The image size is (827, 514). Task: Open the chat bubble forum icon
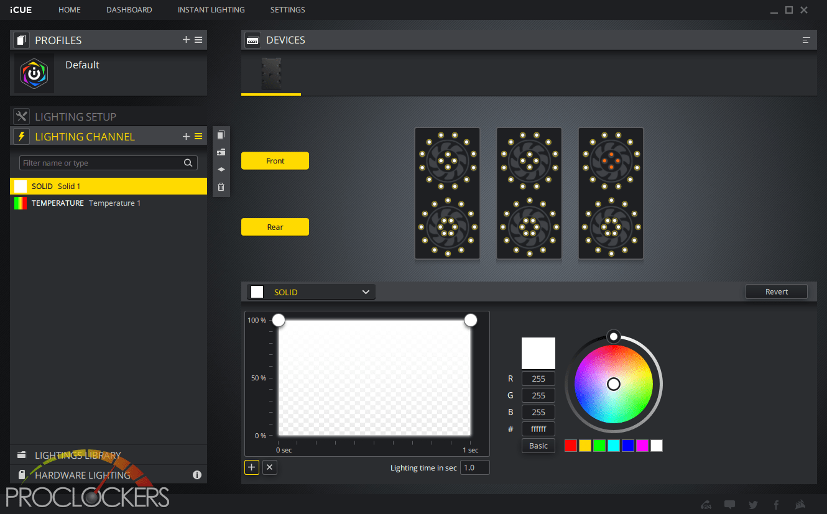pyautogui.click(x=730, y=505)
